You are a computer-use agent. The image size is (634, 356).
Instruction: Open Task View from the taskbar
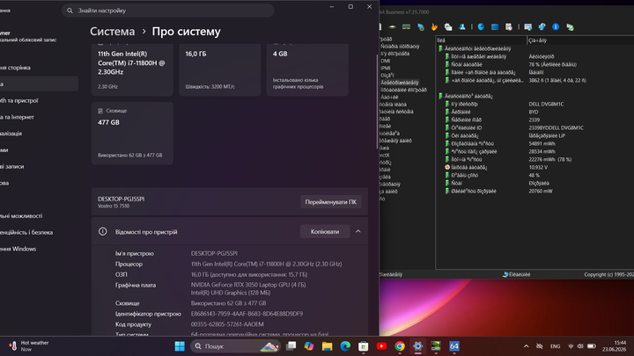coord(291,346)
